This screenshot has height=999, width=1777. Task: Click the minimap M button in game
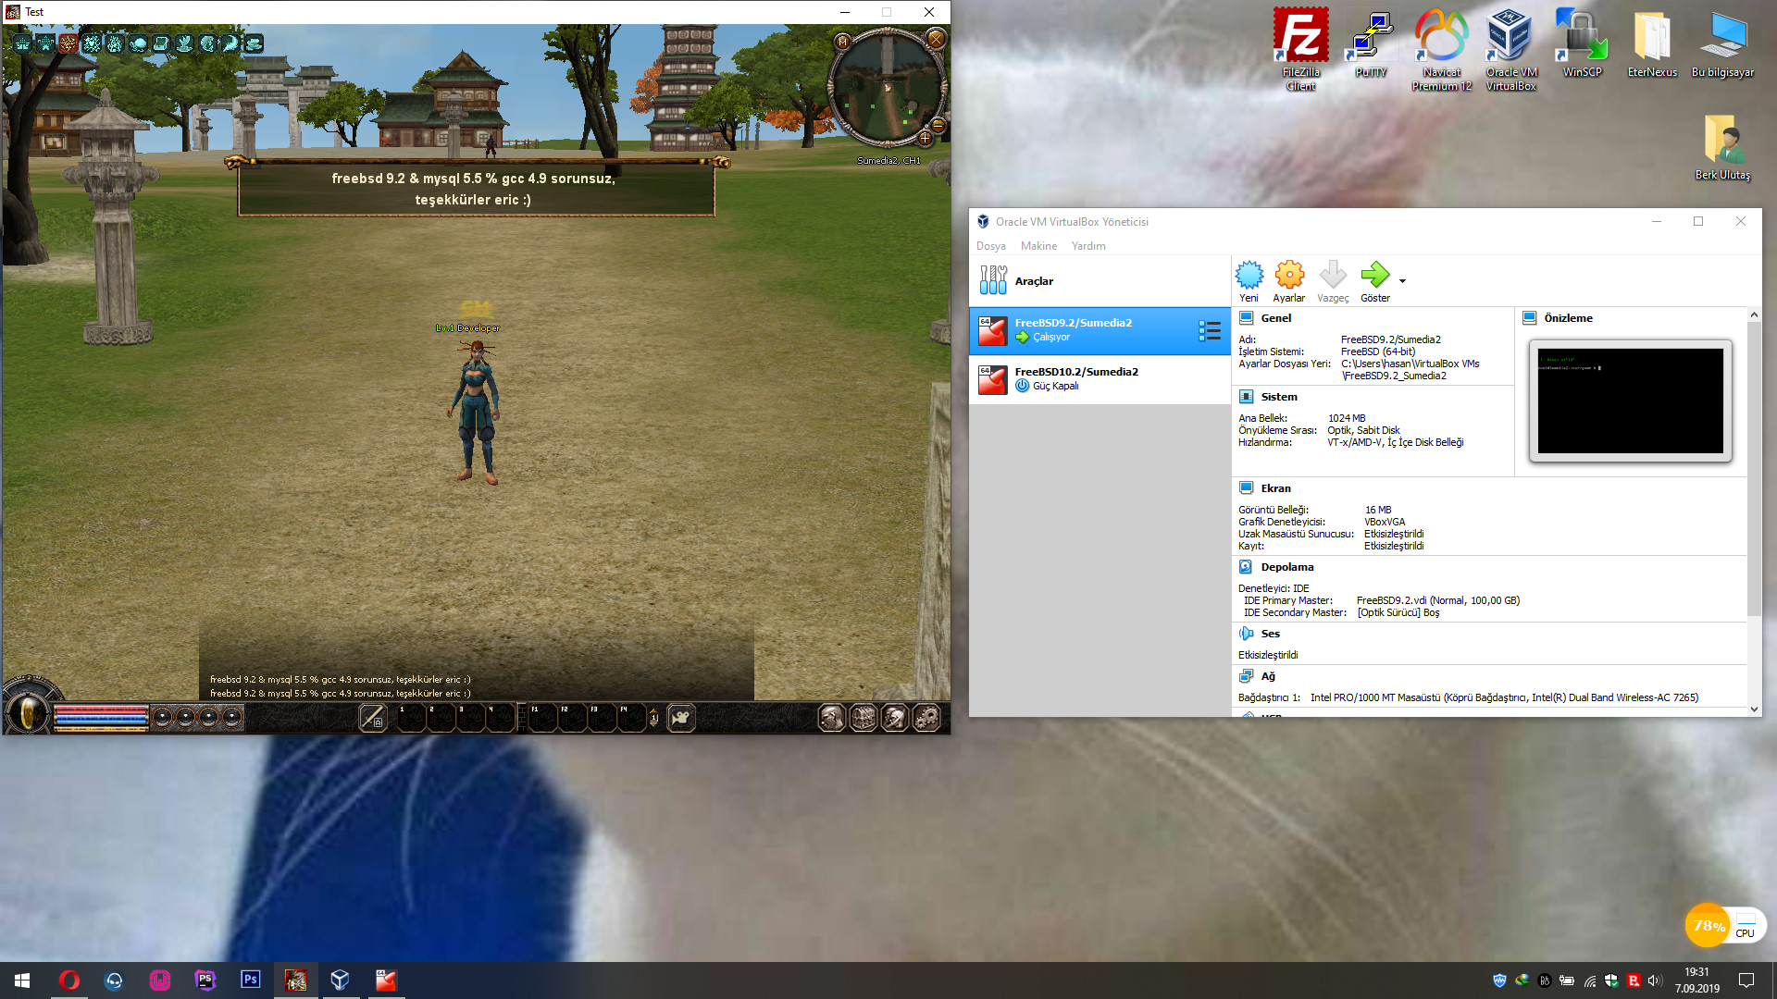coord(842,42)
